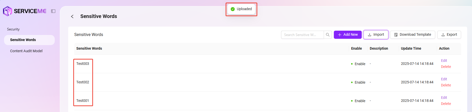
Task: Click the green Uploaded check icon
Action: (x=233, y=9)
